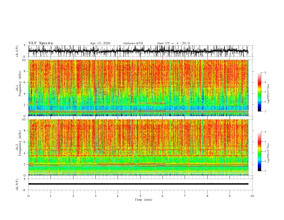284x220 pixels.
Task: Click the "4" kHz tick on ch.2 frequency axis
Action: click(25, 153)
